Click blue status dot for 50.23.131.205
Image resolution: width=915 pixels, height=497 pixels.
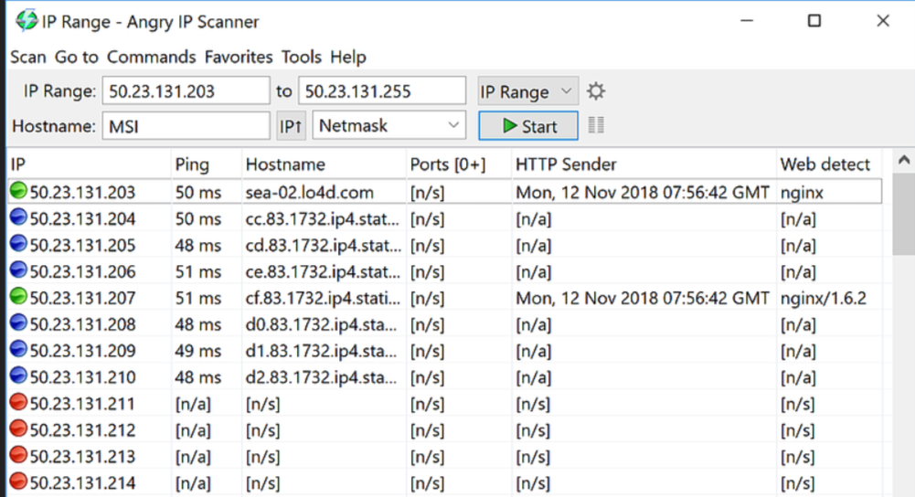coord(18,243)
